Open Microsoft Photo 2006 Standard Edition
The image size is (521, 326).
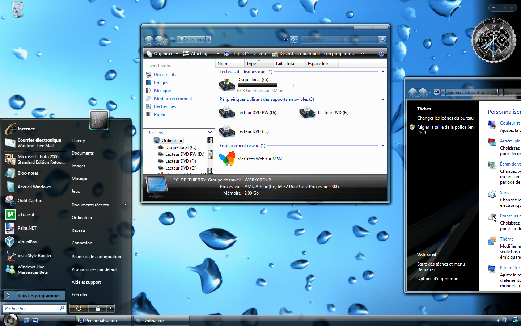tap(35, 159)
